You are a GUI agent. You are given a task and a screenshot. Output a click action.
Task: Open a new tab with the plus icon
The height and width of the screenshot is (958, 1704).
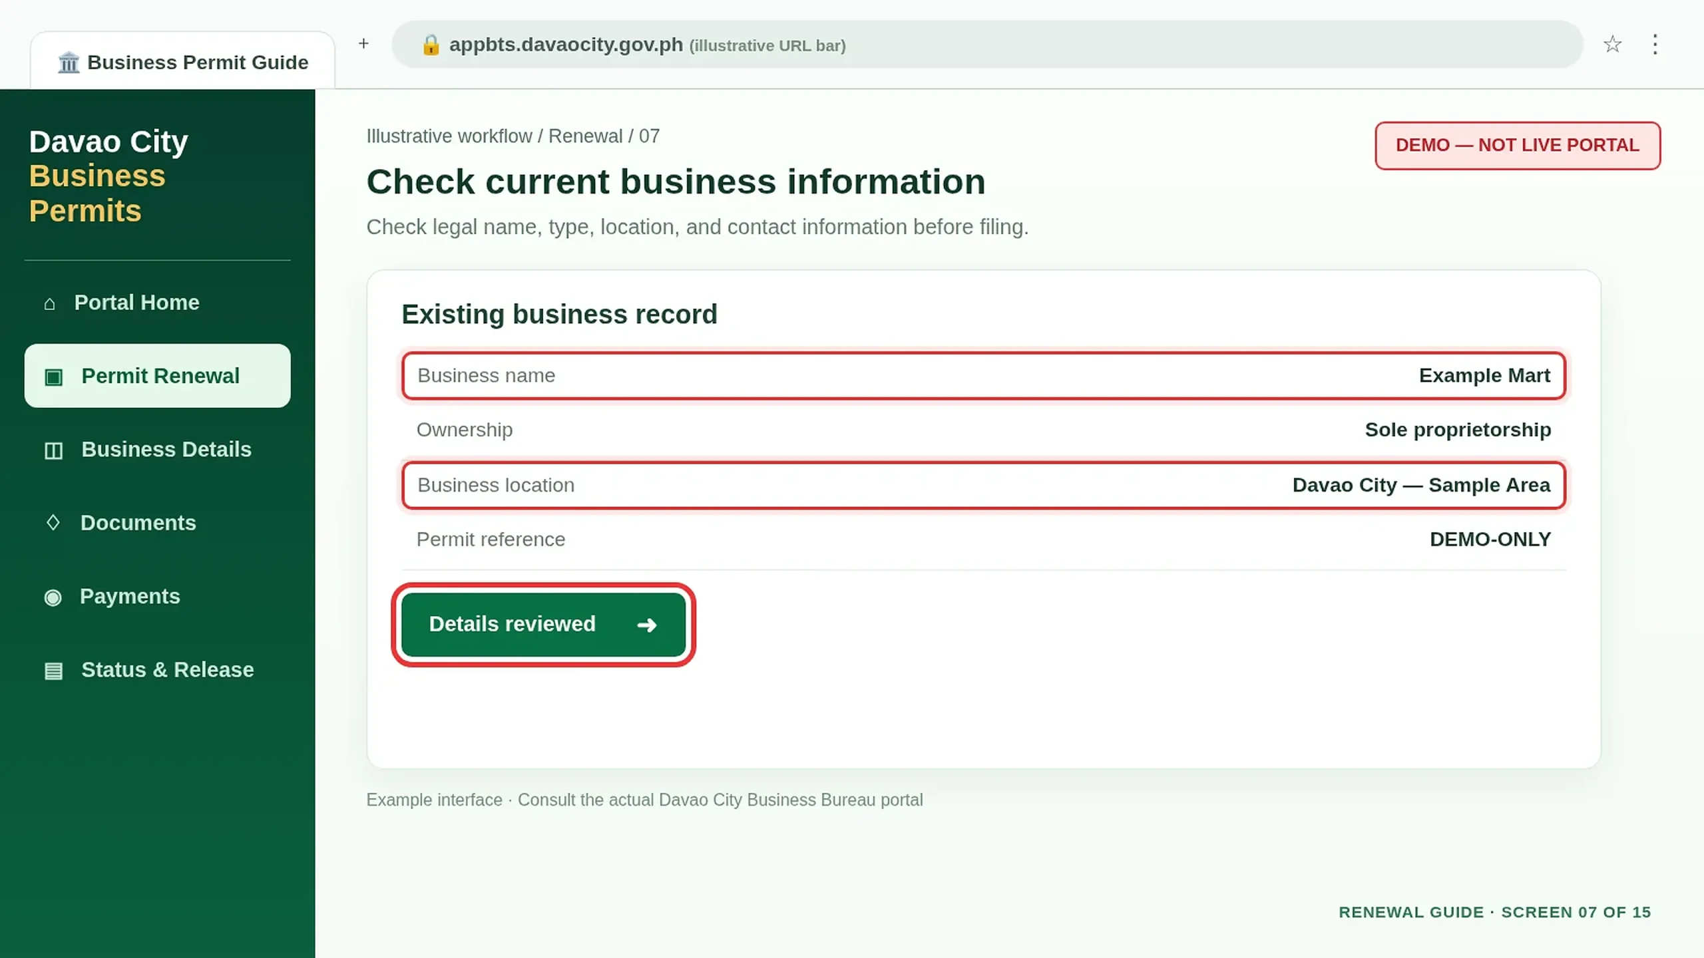[363, 44]
